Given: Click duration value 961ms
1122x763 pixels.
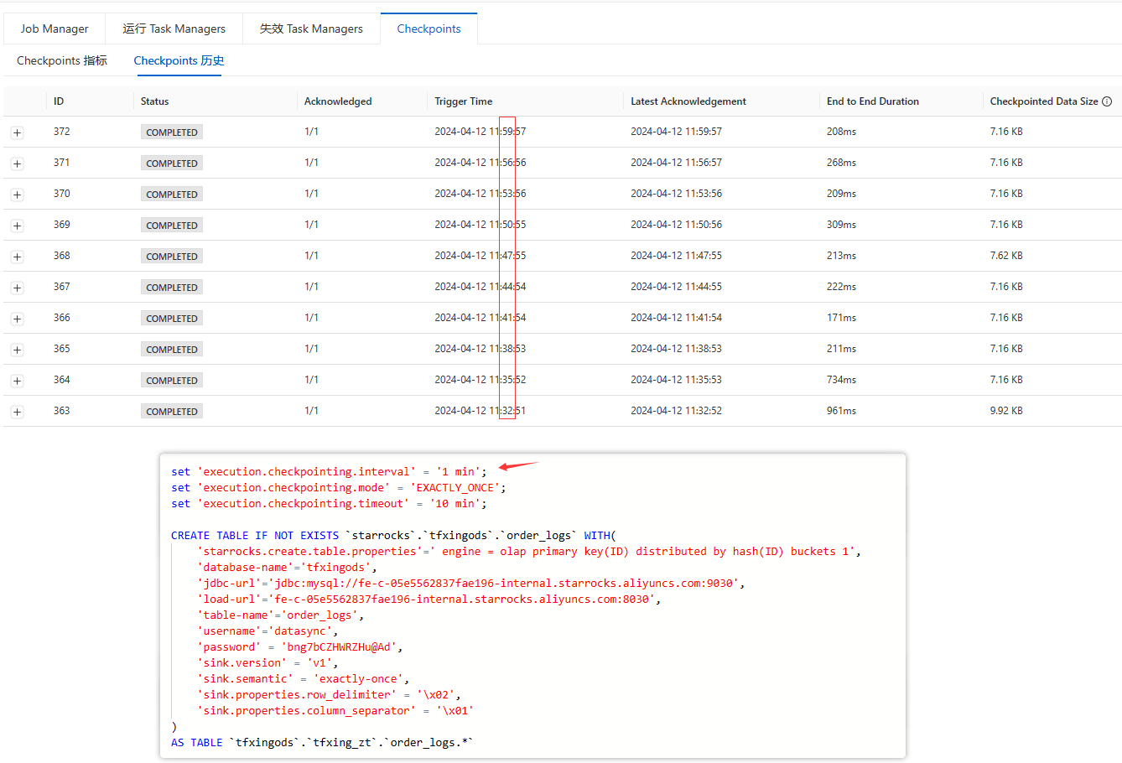Looking at the screenshot, I should tap(841, 411).
